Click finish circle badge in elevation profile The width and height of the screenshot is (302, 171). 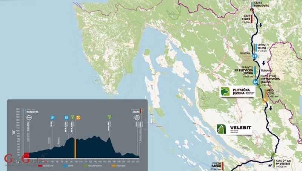137,118
